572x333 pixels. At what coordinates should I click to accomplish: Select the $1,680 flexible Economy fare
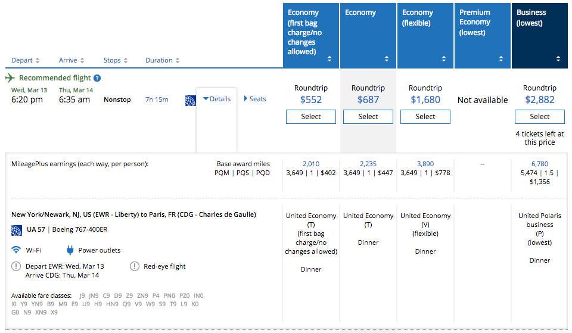click(x=425, y=117)
